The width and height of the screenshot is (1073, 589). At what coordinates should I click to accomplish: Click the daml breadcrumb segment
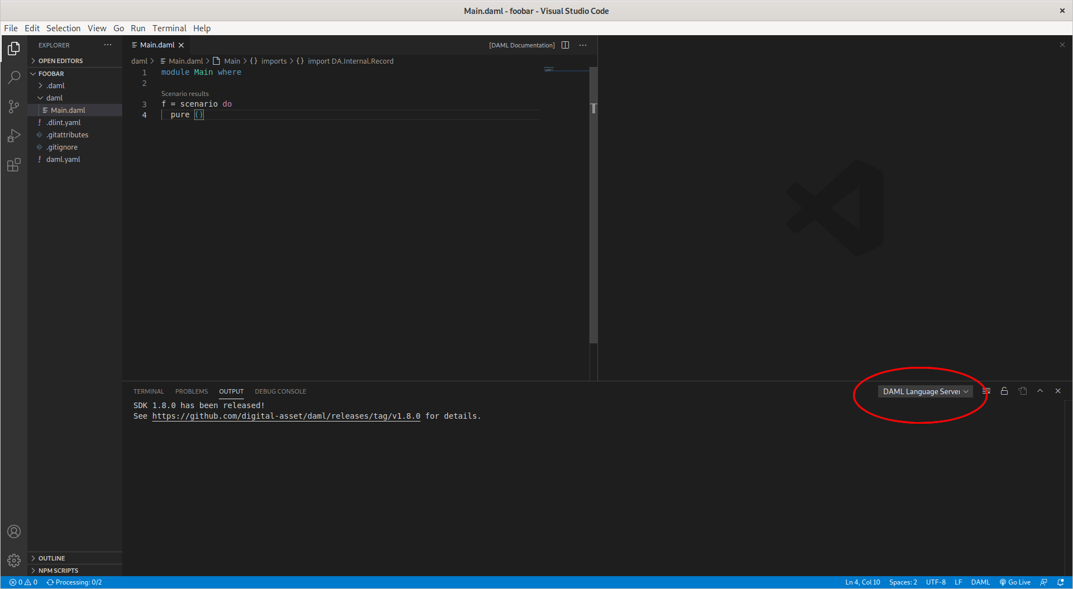(x=139, y=61)
